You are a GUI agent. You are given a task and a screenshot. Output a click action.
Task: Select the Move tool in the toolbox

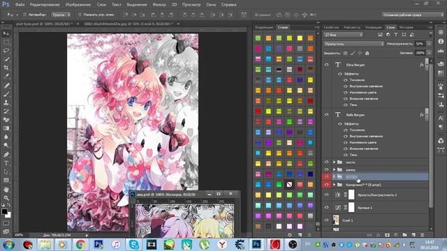click(x=6, y=33)
